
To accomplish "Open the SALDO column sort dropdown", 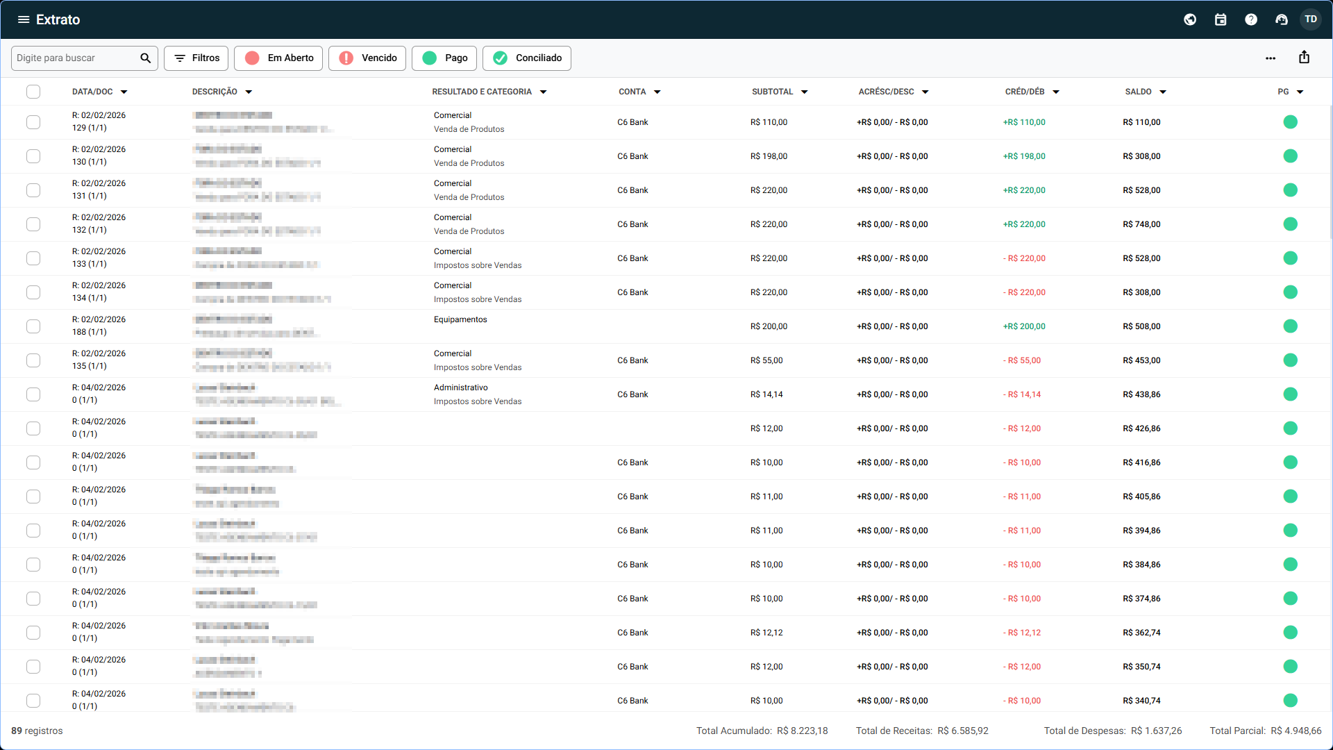I will pos(1163,92).
